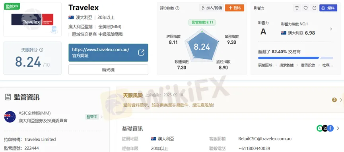344x152 pixels.
Task: Select the 廣告投放 tab
Action: (x=308, y=65)
